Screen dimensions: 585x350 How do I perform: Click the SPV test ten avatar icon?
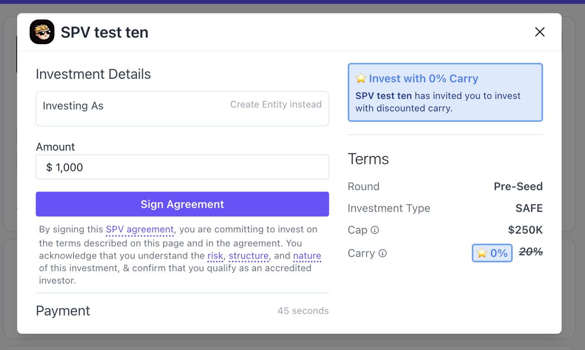42,32
